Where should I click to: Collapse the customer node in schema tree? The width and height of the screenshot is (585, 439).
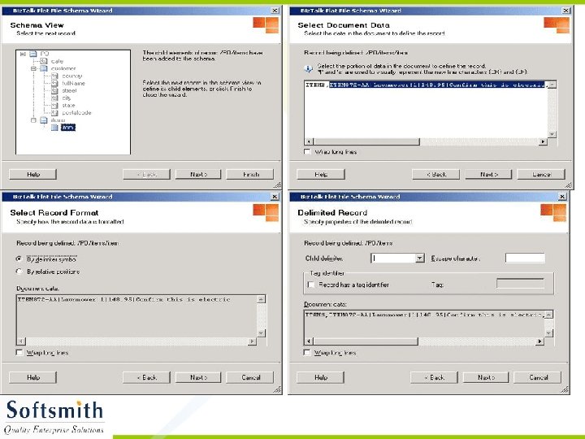pyautogui.click(x=33, y=68)
